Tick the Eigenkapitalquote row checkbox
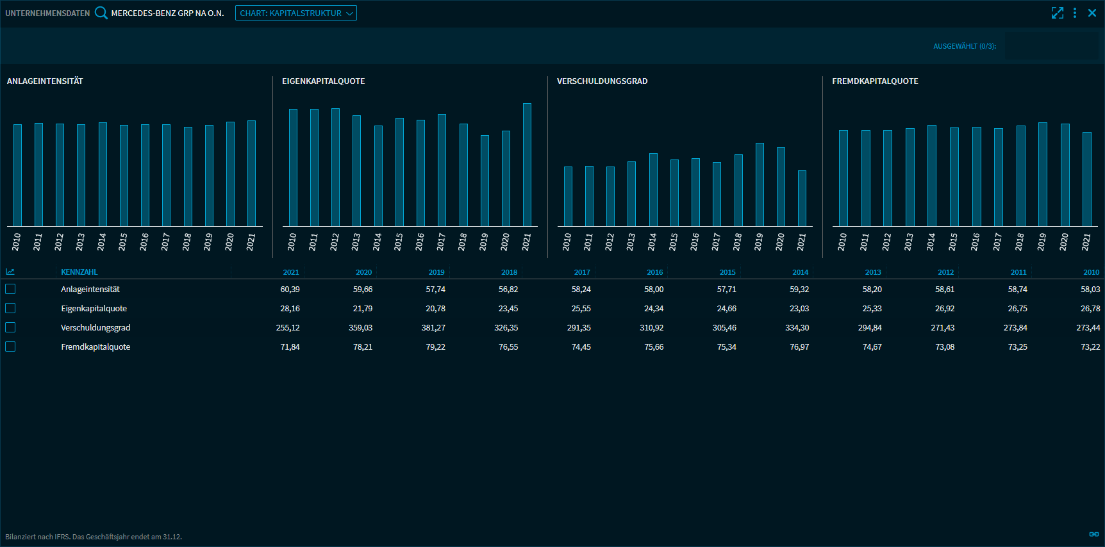This screenshot has height=547, width=1105. 10,309
